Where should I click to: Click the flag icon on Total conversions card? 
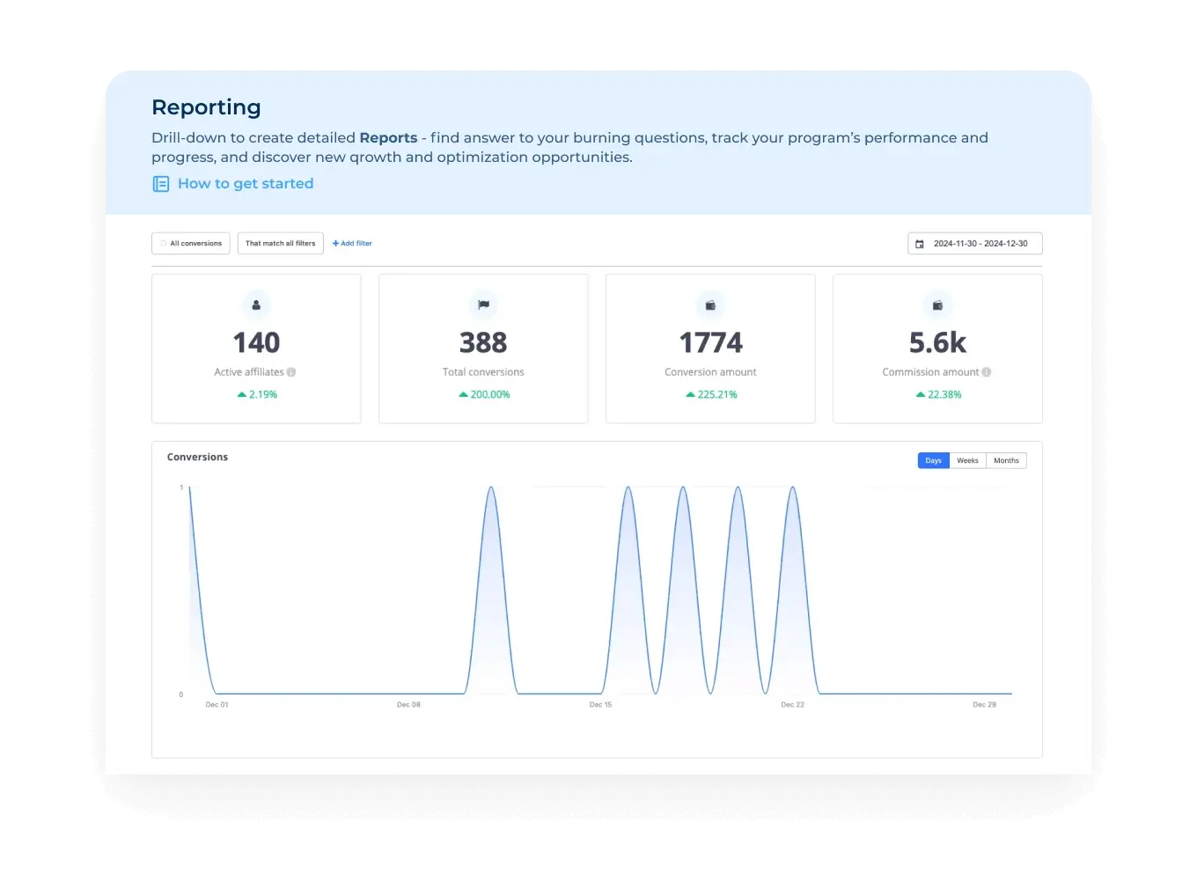483,304
